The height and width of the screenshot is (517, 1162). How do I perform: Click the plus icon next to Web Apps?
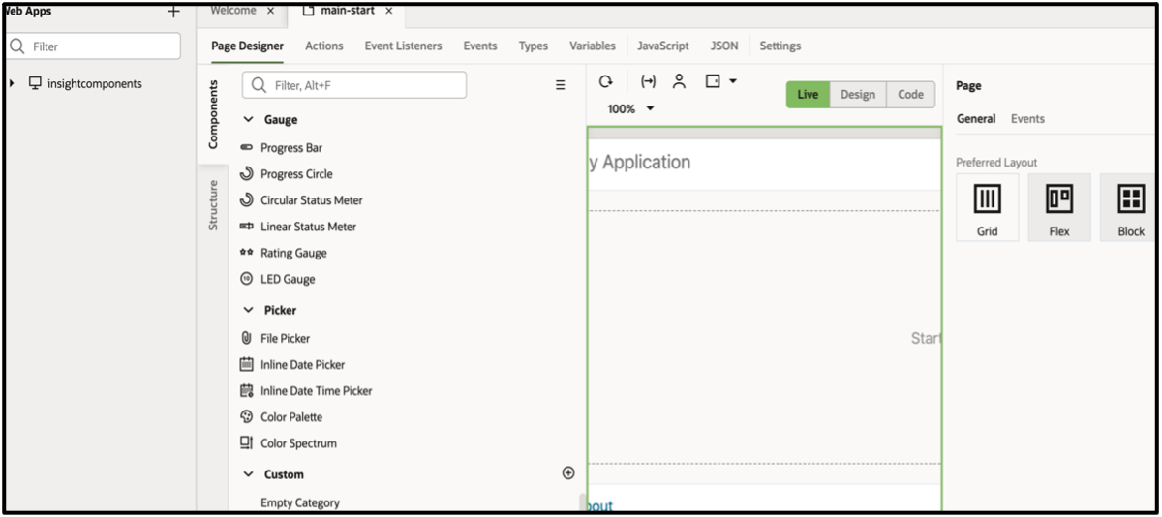click(x=173, y=12)
